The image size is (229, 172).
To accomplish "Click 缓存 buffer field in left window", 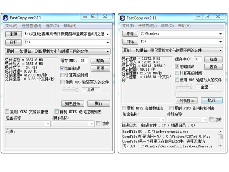I will click(84, 61).
